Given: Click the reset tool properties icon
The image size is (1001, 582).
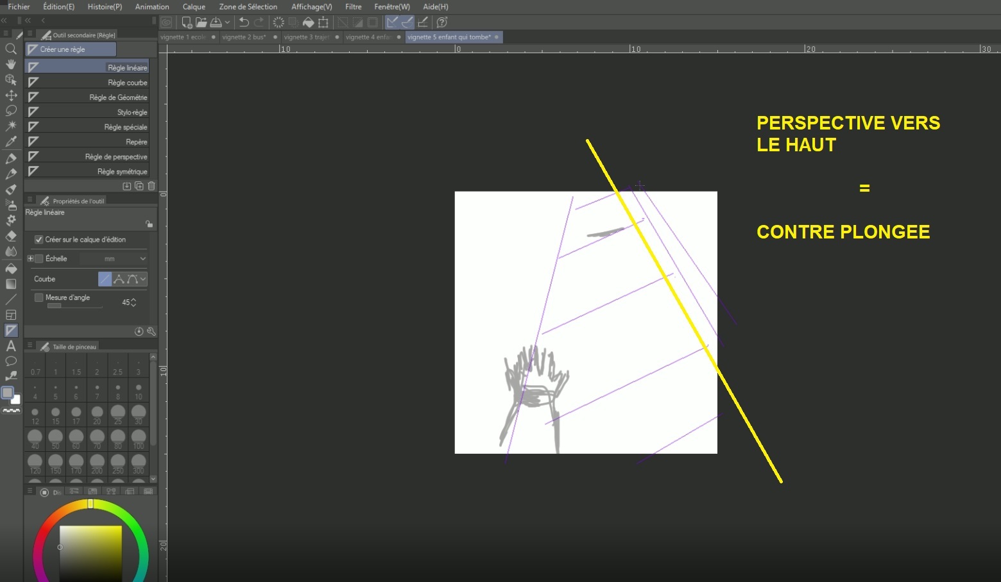Looking at the screenshot, I should click(139, 331).
